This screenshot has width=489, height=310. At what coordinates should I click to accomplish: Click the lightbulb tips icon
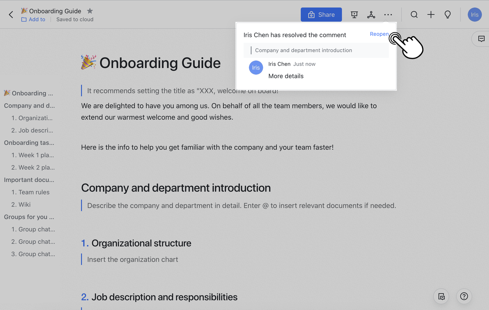point(447,14)
